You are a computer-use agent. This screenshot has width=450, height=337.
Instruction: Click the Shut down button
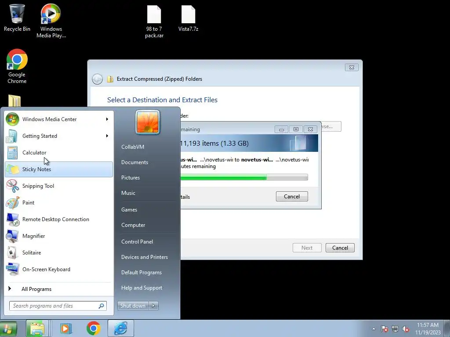click(x=133, y=306)
